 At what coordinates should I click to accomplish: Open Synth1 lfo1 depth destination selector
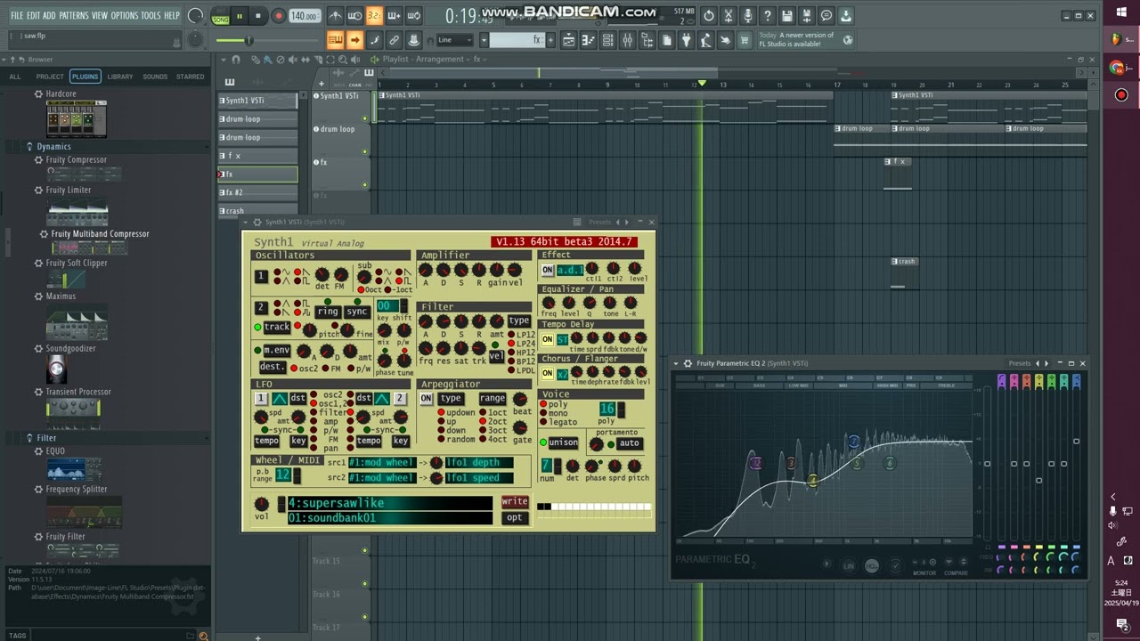click(x=478, y=463)
